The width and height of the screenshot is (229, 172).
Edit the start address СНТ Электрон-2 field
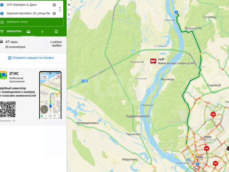tap(28, 5)
